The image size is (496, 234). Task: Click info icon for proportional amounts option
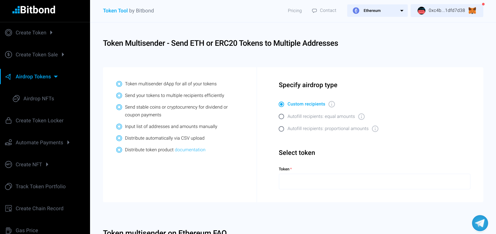click(x=375, y=129)
